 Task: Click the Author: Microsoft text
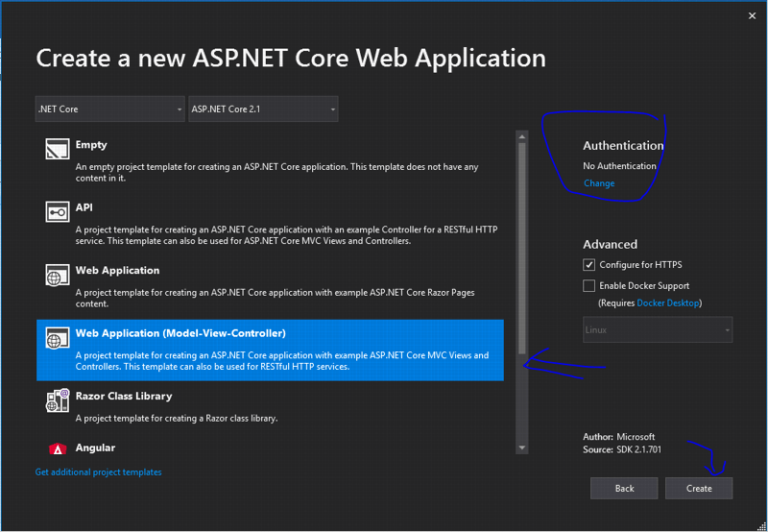618,437
